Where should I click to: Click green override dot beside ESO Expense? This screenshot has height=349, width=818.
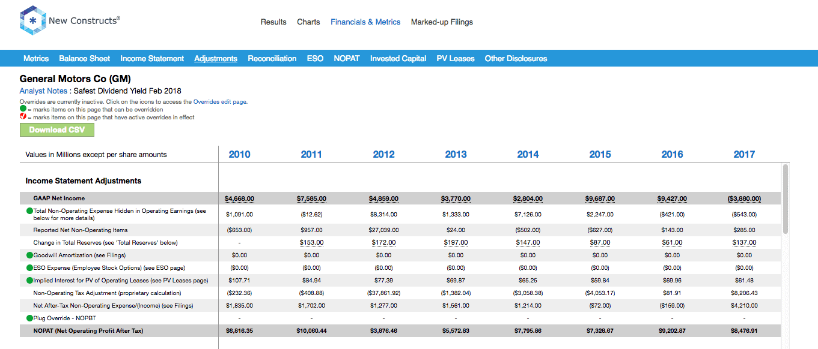(29, 268)
